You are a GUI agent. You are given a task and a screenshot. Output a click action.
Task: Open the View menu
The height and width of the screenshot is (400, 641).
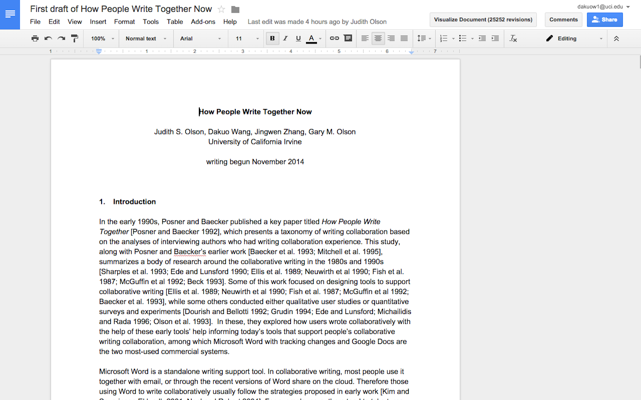(x=75, y=21)
